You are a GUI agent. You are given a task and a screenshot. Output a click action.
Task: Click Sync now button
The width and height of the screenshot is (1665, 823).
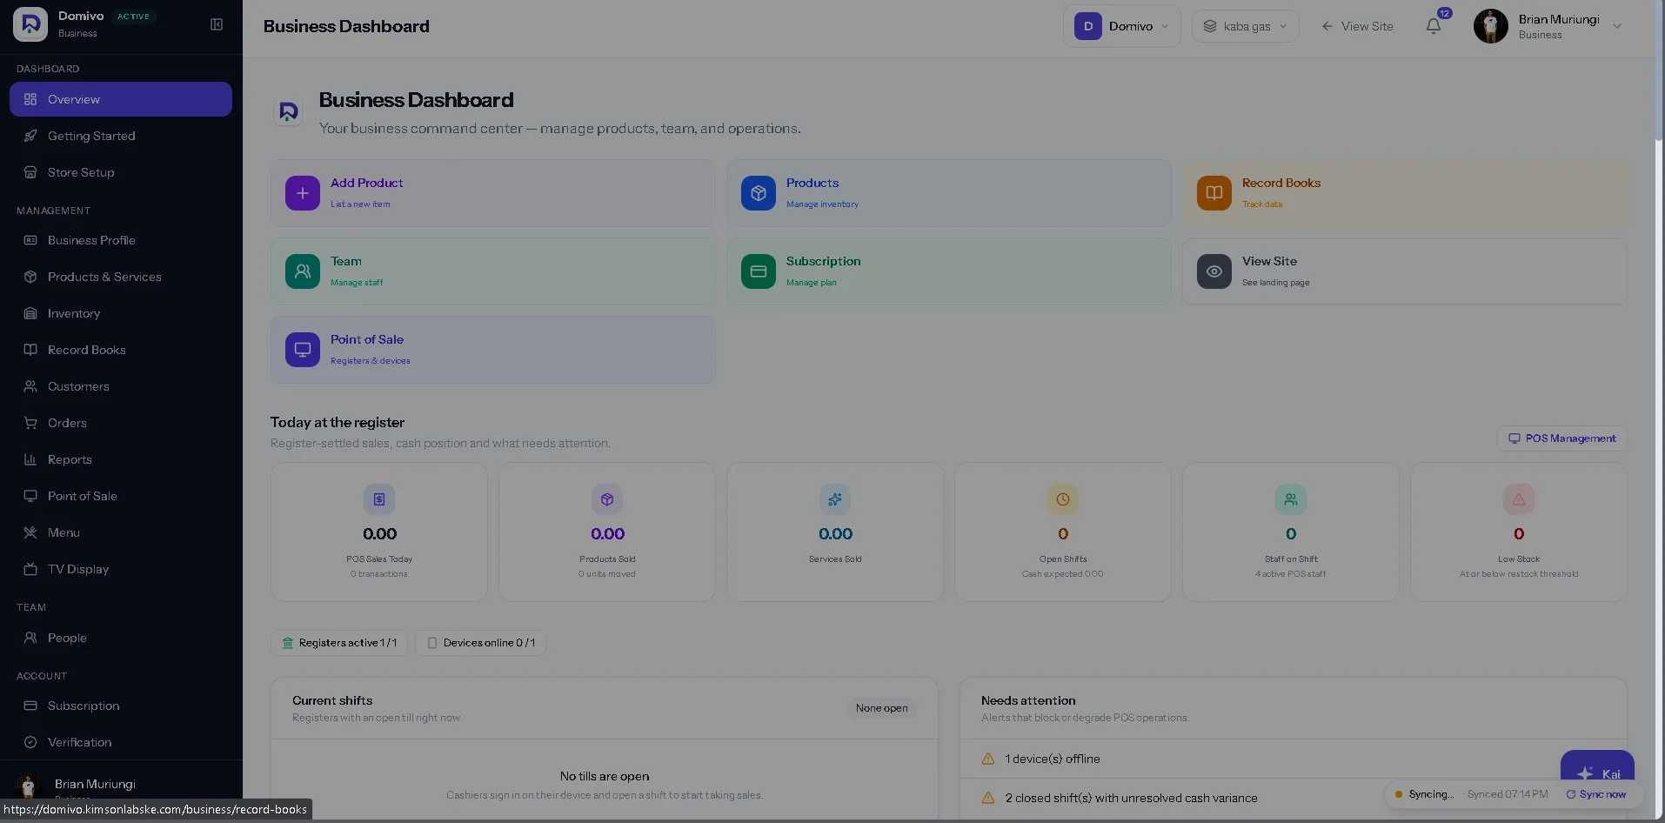tap(1596, 794)
